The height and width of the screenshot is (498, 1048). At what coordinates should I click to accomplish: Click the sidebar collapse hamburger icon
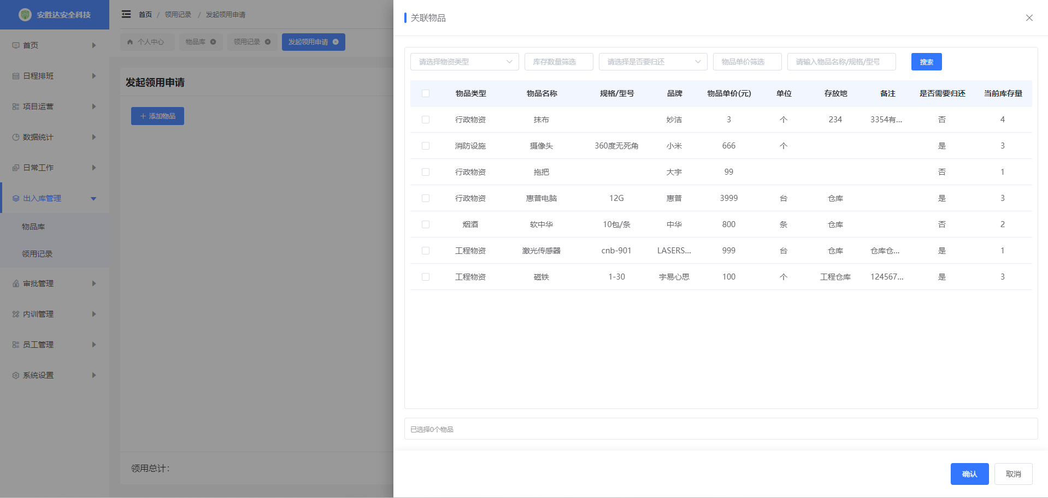[126, 14]
